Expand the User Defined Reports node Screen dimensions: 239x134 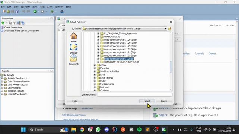[x=2, y=94]
